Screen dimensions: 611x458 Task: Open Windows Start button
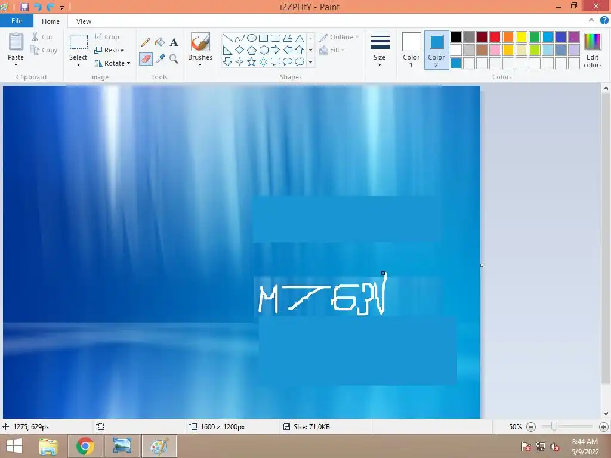[14, 446]
